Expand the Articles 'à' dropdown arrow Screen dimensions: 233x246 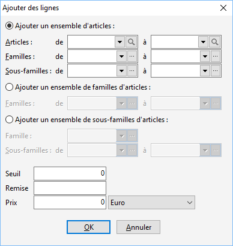coord(204,42)
